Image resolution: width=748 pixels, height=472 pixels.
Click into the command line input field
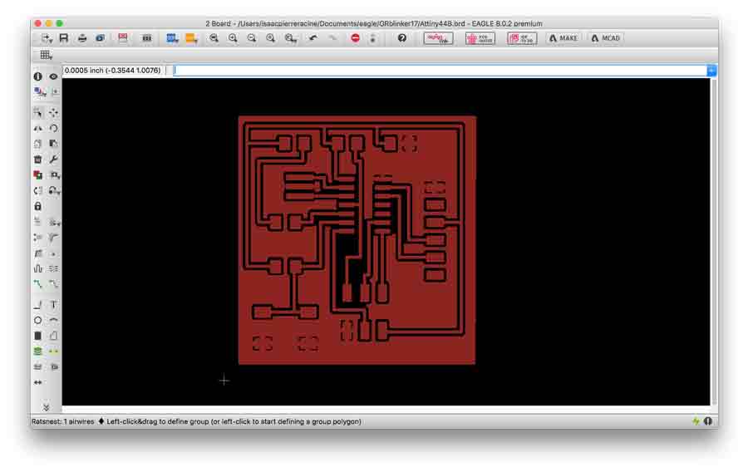[439, 71]
